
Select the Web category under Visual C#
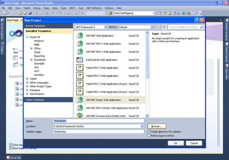37,45
